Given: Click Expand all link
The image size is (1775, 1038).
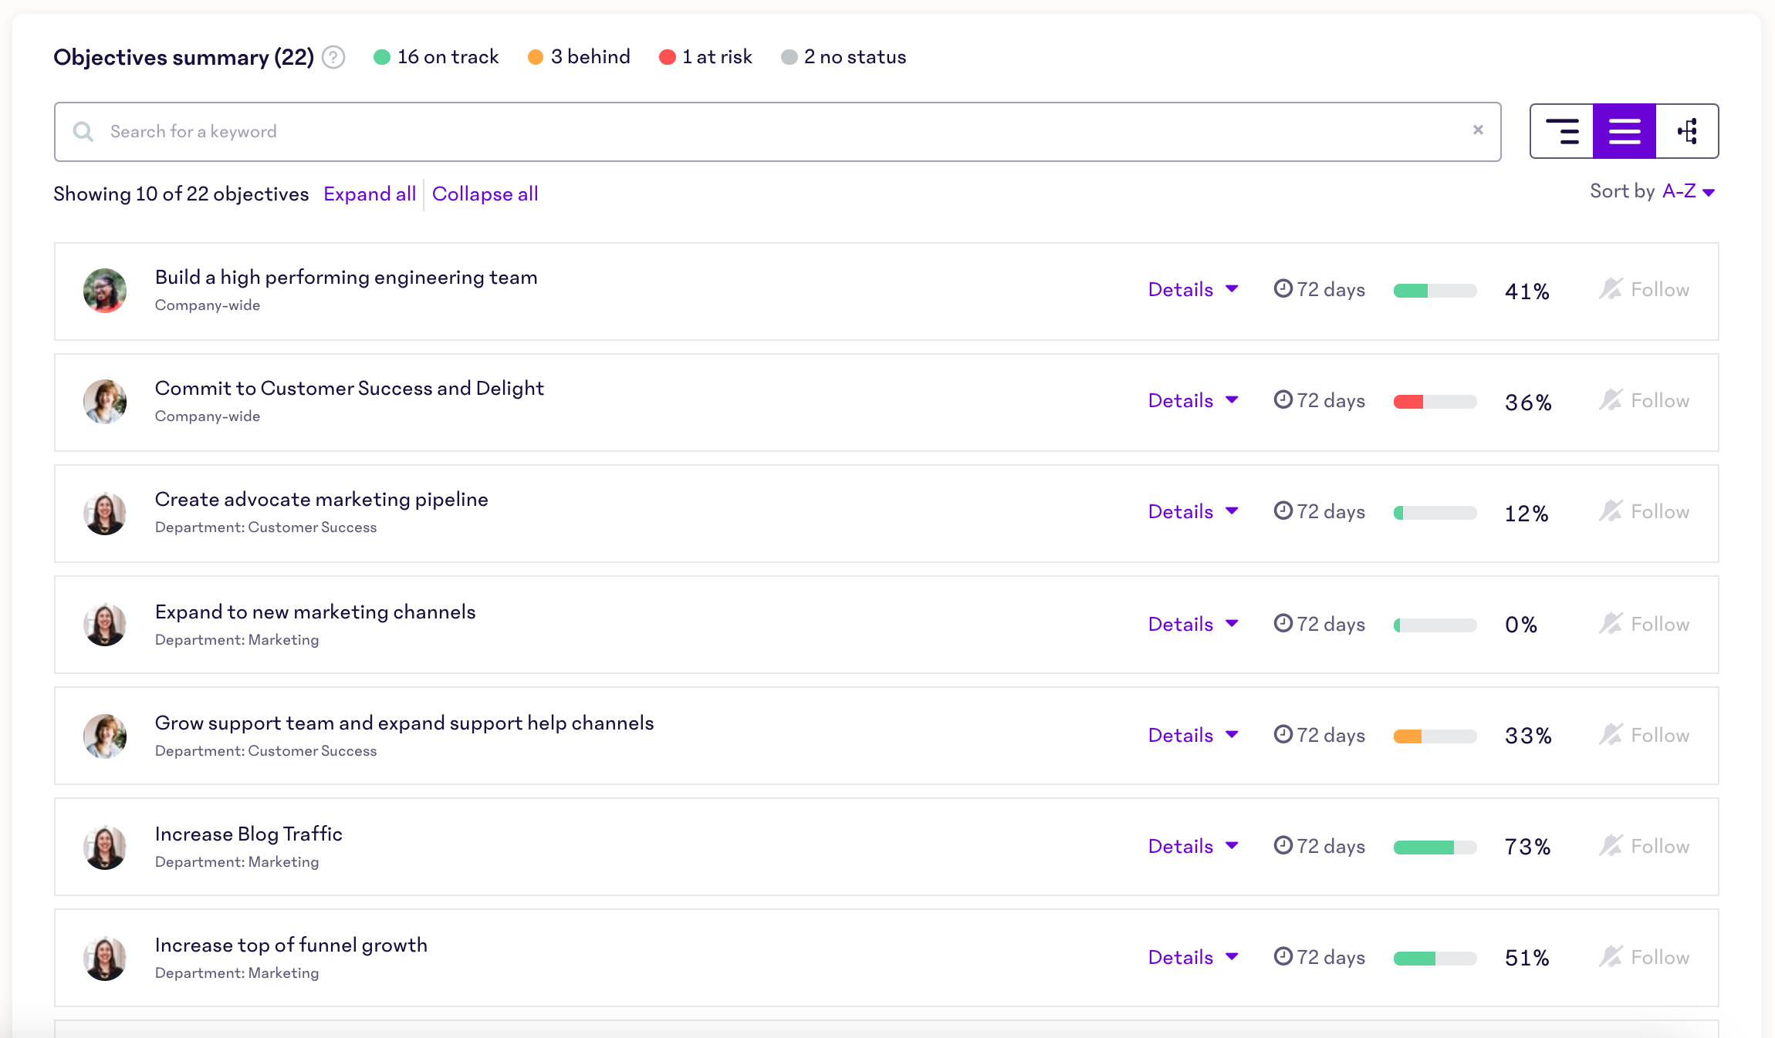Looking at the screenshot, I should point(370,194).
